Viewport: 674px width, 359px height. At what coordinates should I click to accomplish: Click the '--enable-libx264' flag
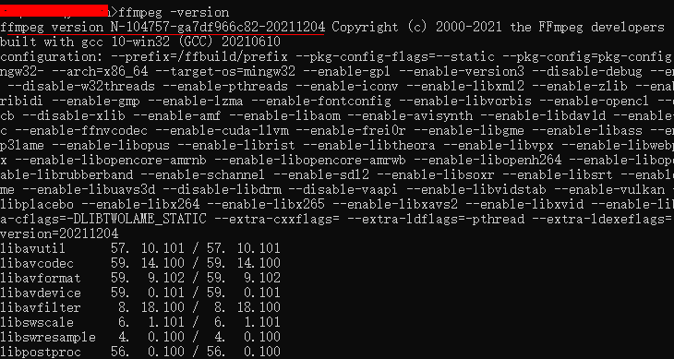coord(140,204)
